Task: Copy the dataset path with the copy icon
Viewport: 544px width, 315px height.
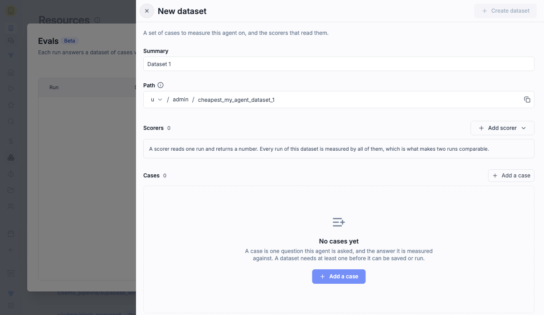Action: pos(527,100)
